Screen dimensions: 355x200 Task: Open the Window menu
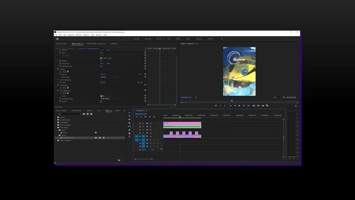coord(99,35)
